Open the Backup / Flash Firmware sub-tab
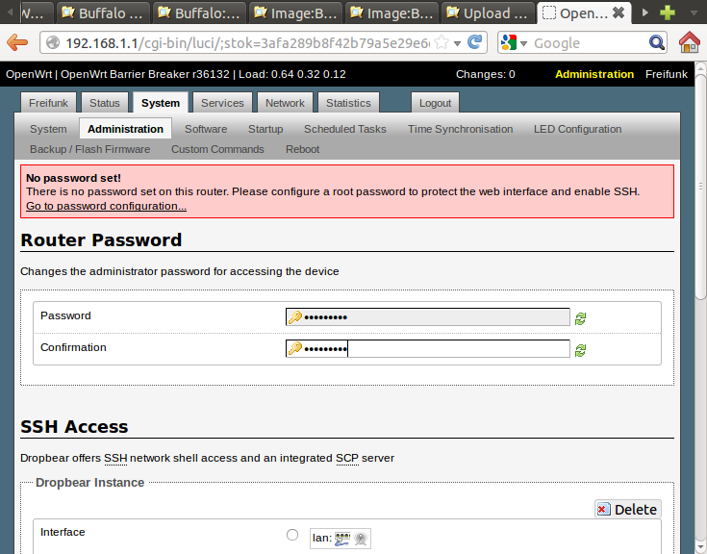The width and height of the screenshot is (707, 554). [90, 149]
